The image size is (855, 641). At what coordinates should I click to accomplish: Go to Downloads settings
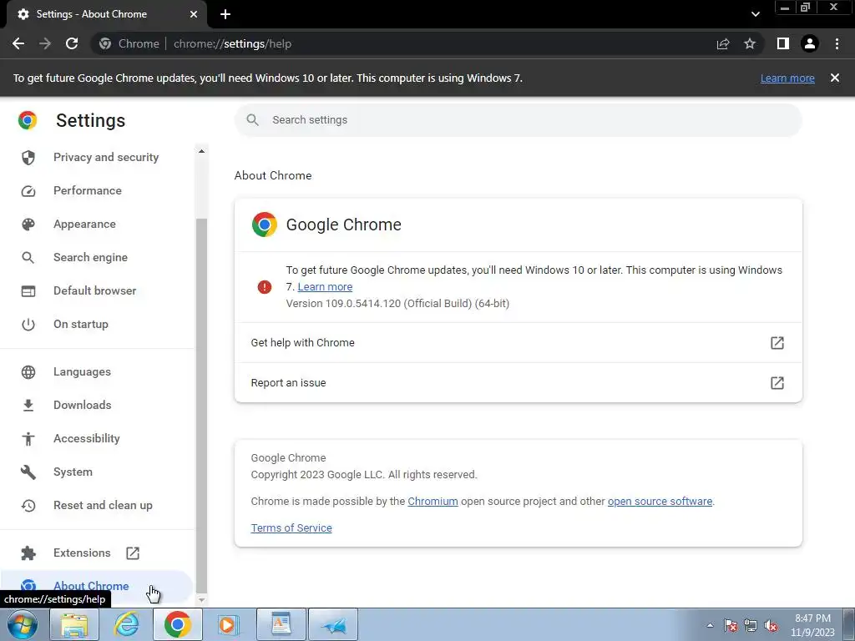tap(97, 405)
